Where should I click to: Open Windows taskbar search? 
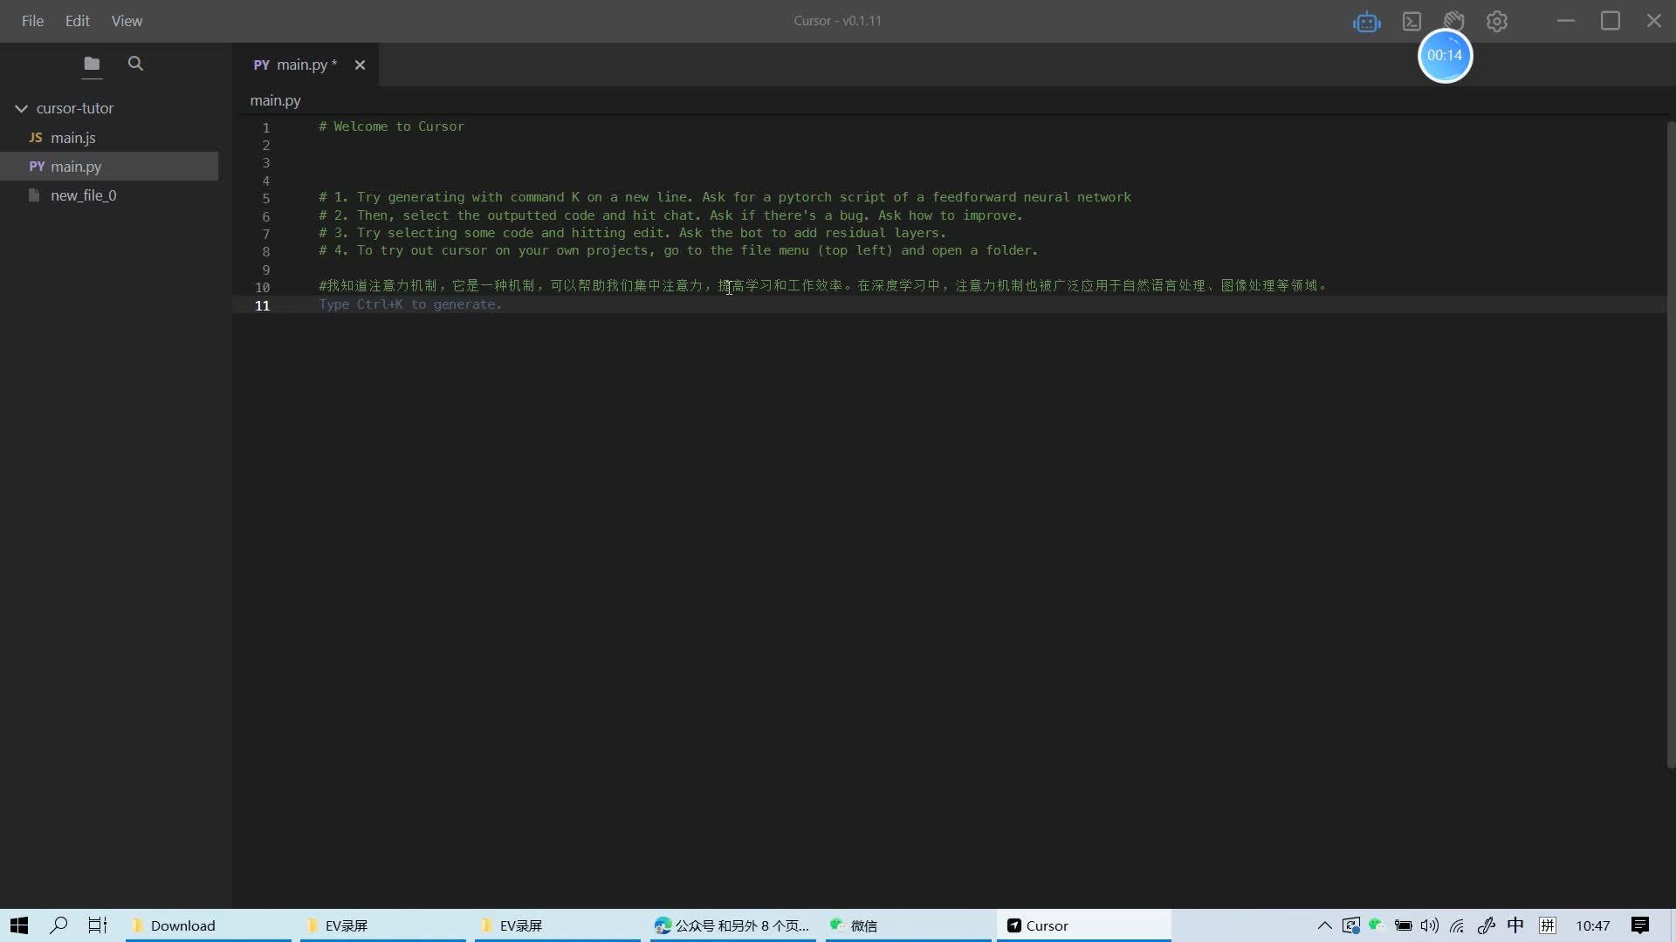58,925
